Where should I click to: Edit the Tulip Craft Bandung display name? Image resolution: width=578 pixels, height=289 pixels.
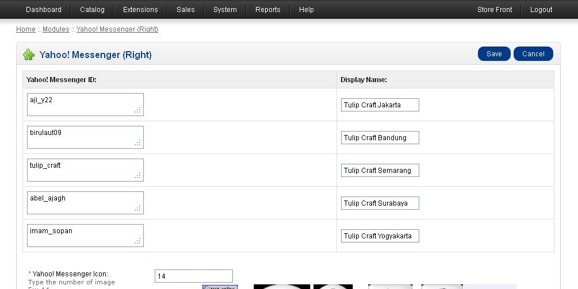coord(380,138)
